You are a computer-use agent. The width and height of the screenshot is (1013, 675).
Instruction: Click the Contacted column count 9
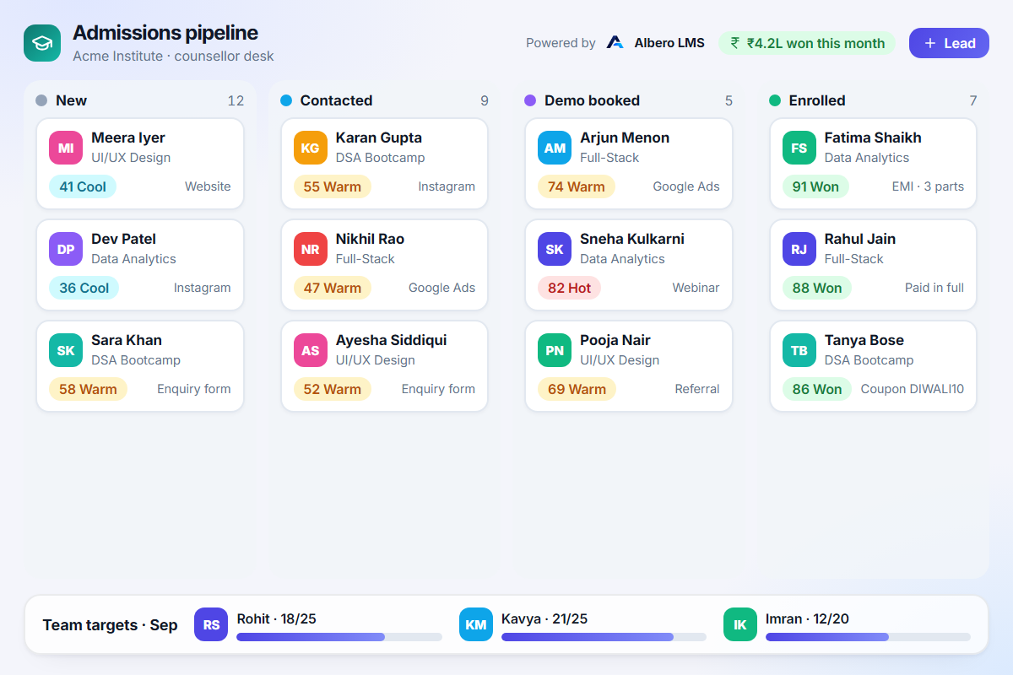point(485,100)
